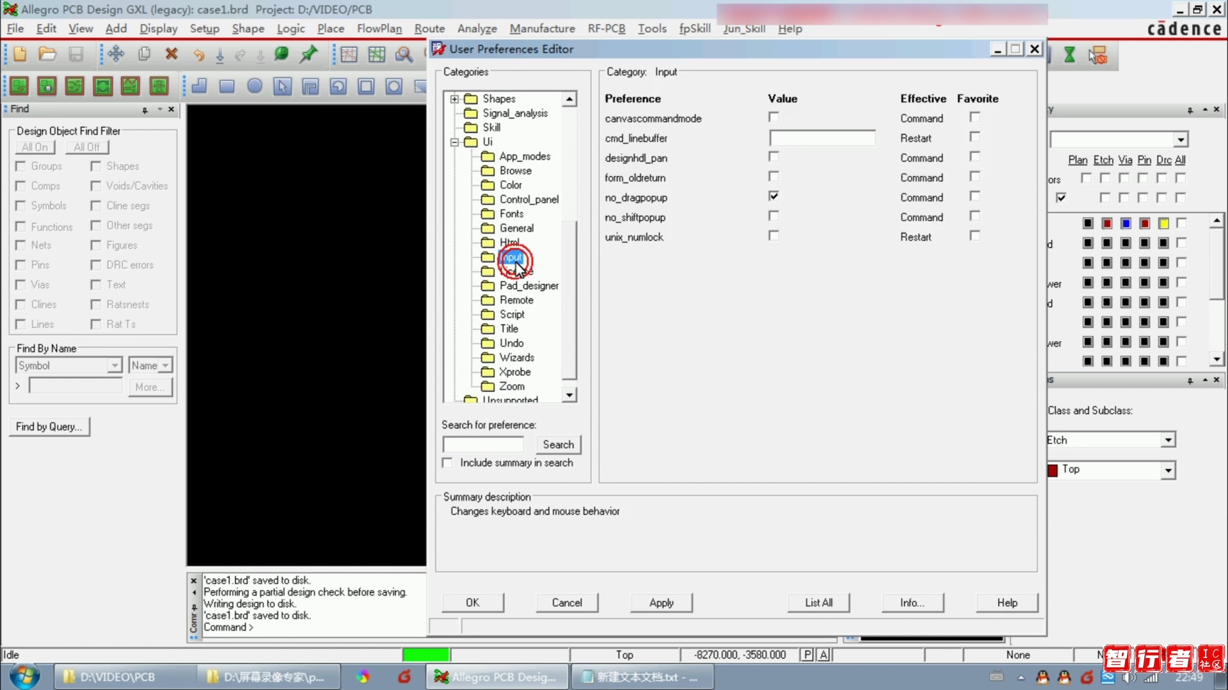
Task: Click the Open folder toolbar icon
Action: (x=47, y=54)
